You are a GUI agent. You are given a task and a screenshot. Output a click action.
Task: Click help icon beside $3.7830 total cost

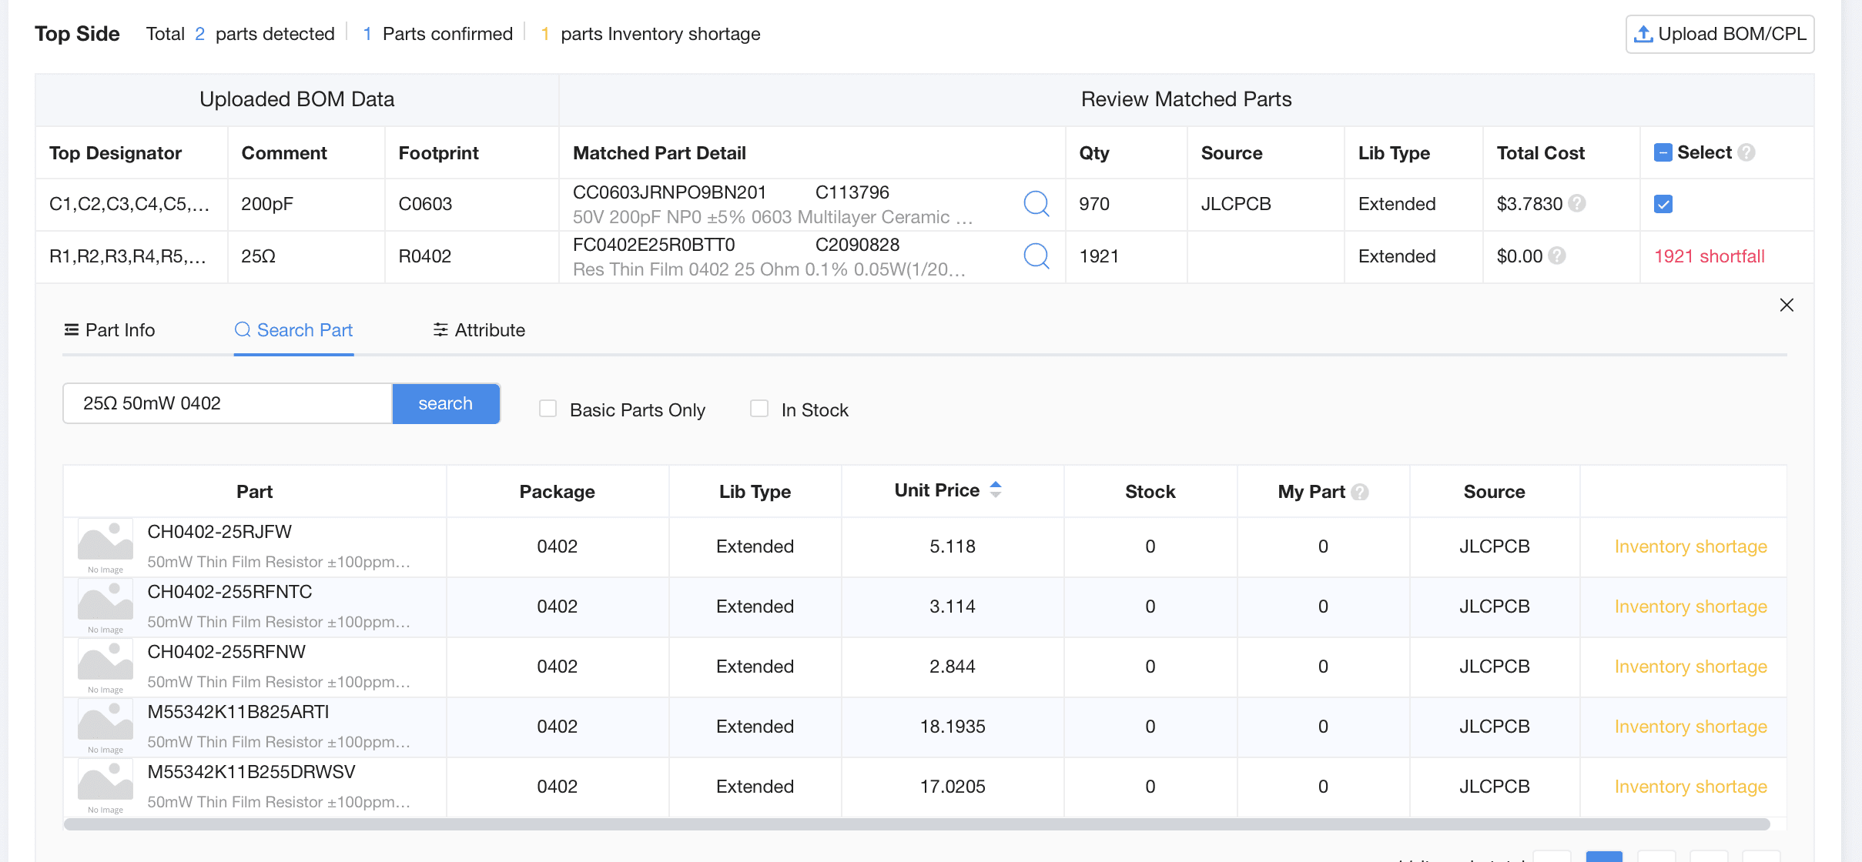[x=1577, y=203]
